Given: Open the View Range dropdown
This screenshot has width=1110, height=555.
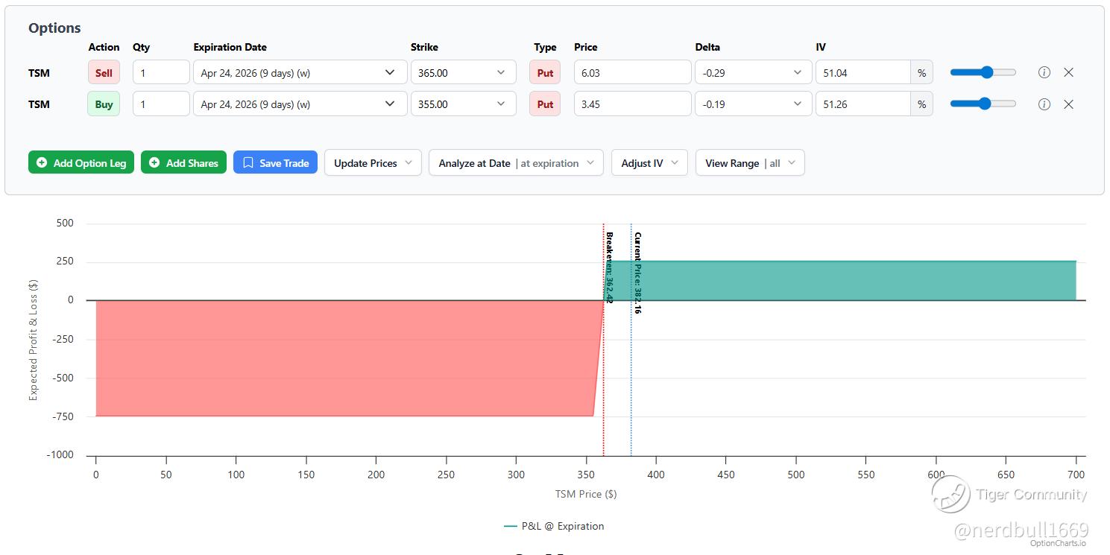Looking at the screenshot, I should (749, 163).
